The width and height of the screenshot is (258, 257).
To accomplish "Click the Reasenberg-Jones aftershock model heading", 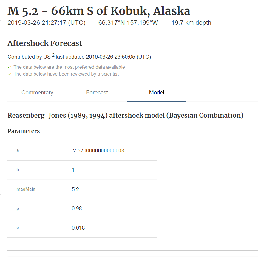I will click(x=125, y=115).
